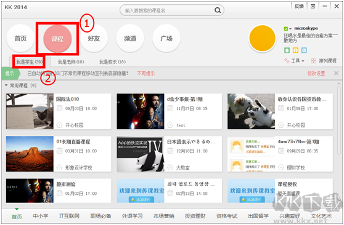Click 开心校园 school under 国际法010
Image resolution: width=344 pixels, height=225 pixels.
tap(75, 125)
